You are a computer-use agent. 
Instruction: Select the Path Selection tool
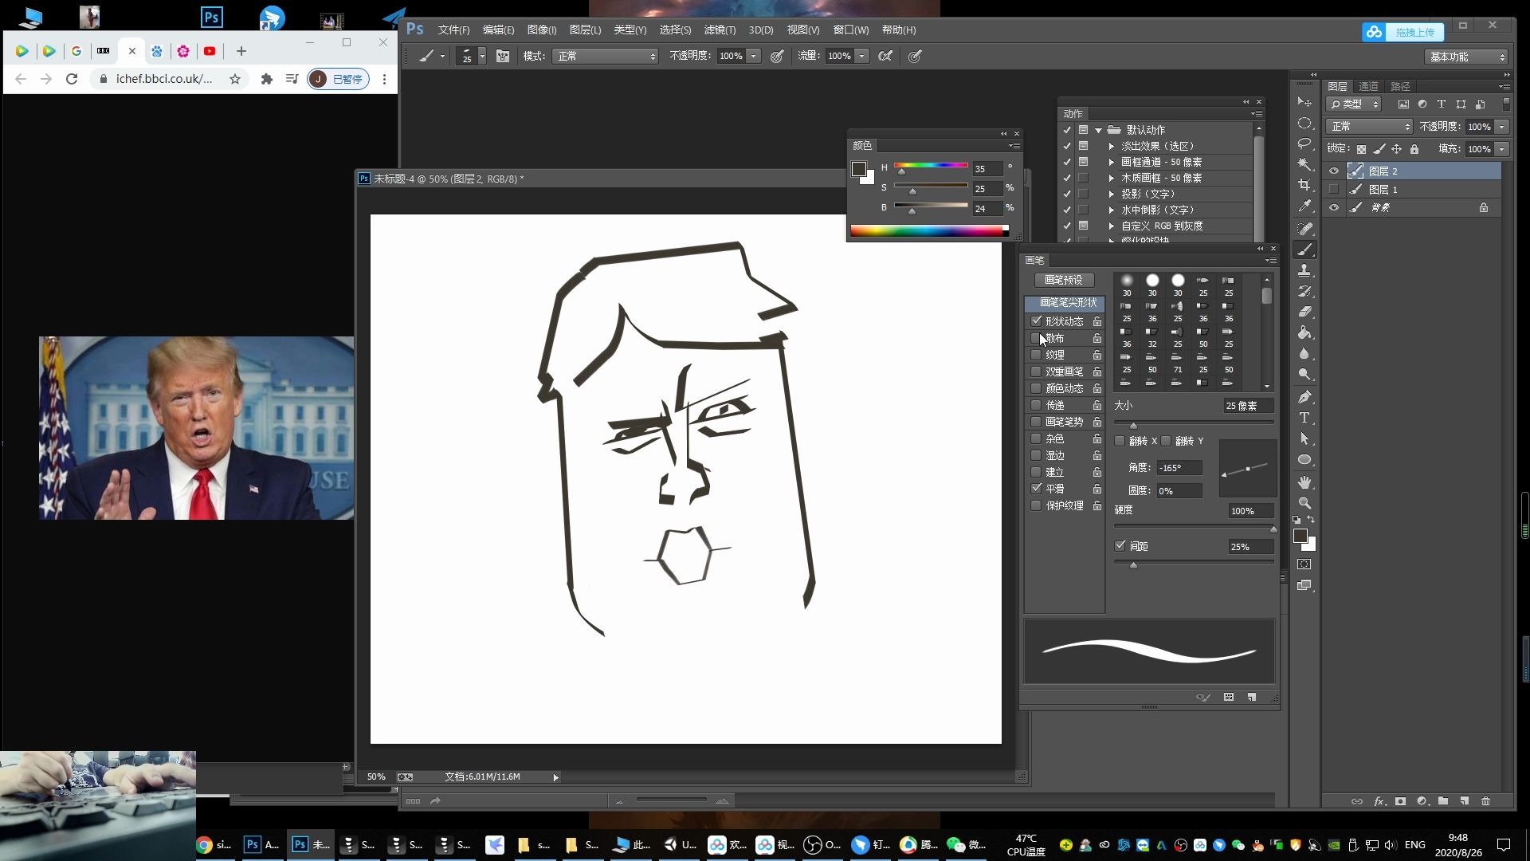1304,438
